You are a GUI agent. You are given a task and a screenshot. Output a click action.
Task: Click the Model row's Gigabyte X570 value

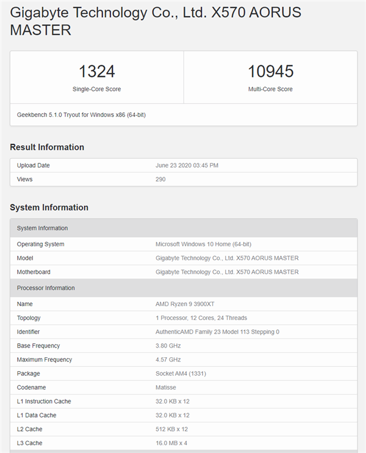227,258
